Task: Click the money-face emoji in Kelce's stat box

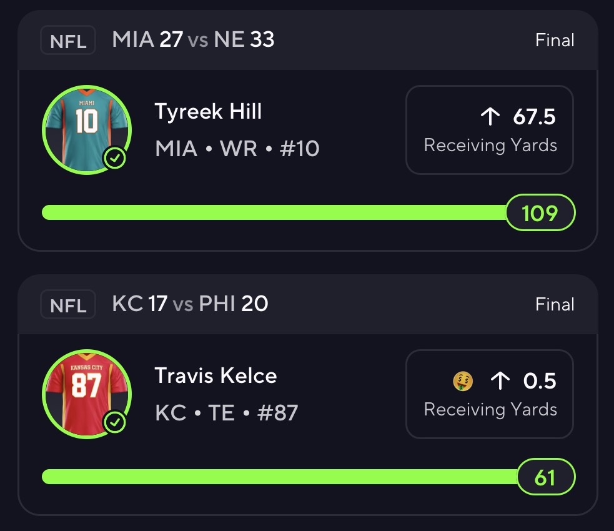Action: pyautogui.click(x=463, y=381)
